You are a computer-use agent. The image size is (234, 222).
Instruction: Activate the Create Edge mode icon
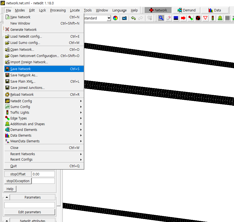191,18
